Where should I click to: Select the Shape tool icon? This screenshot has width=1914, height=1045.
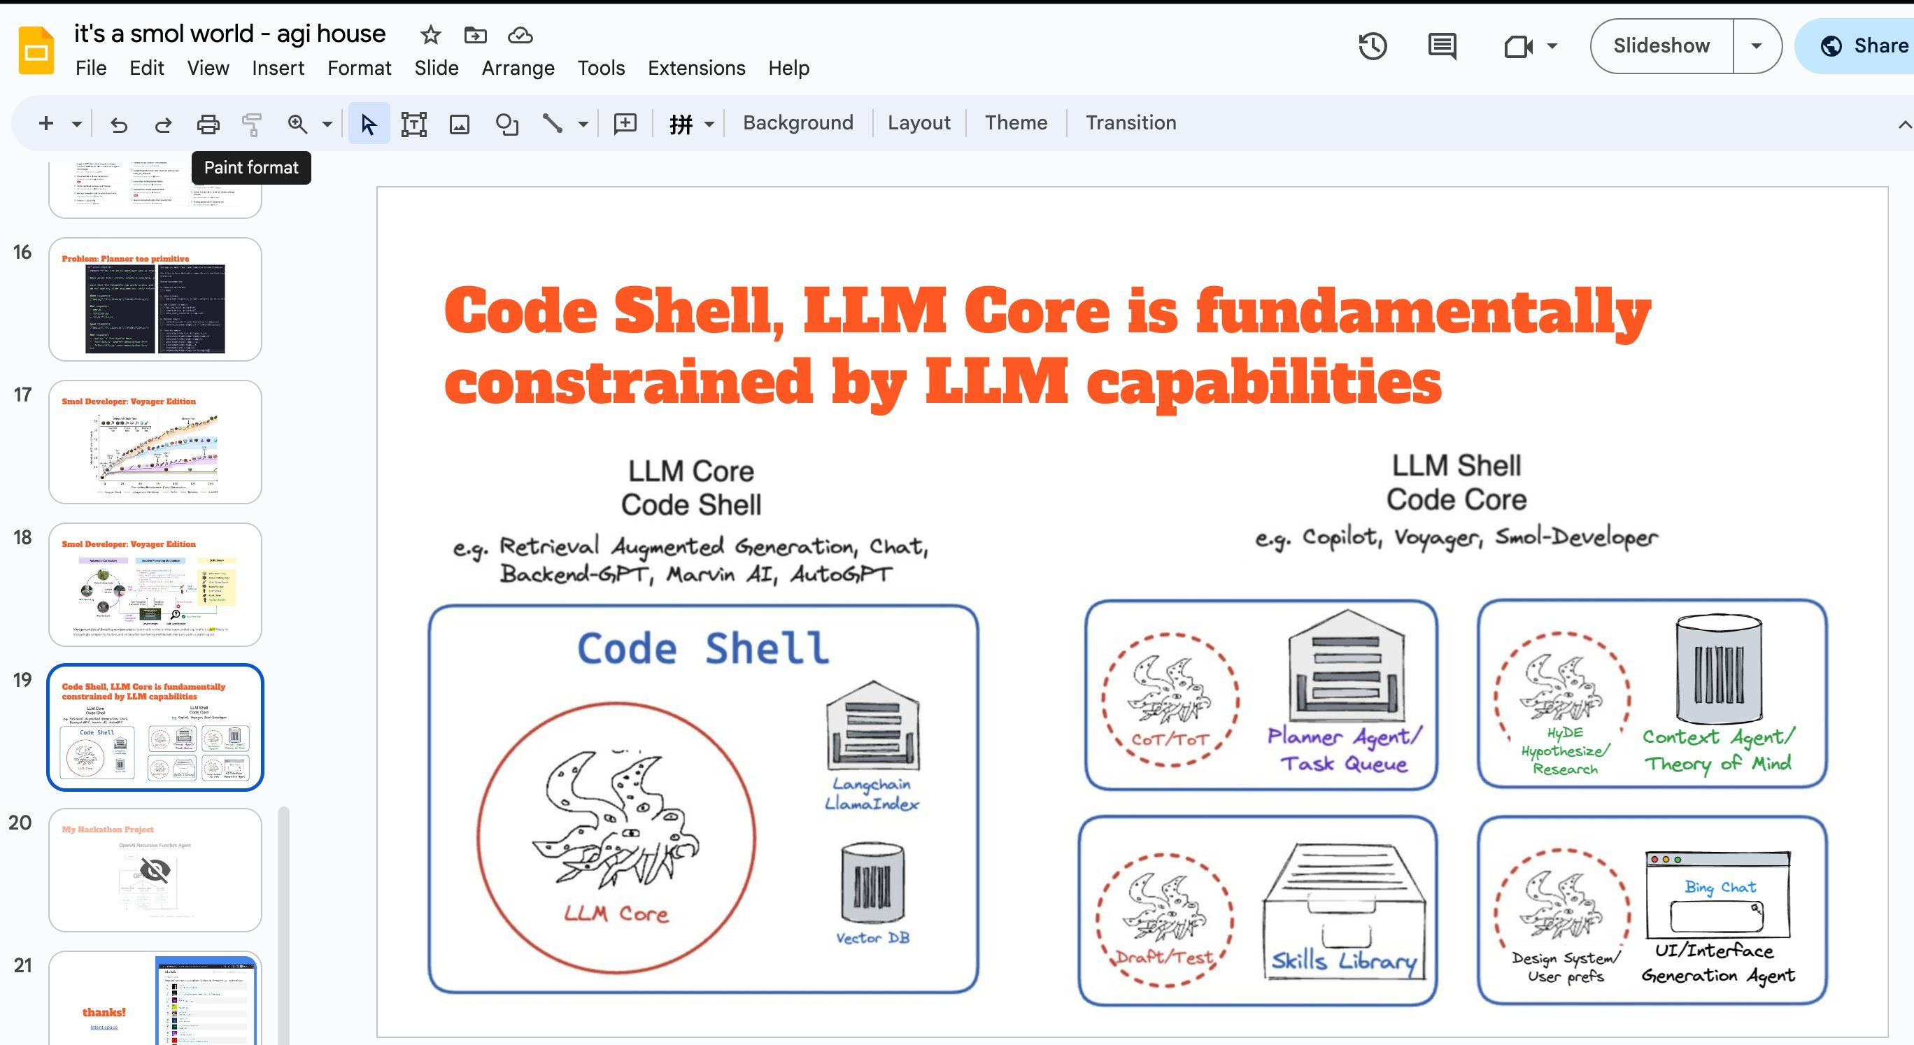[506, 124]
